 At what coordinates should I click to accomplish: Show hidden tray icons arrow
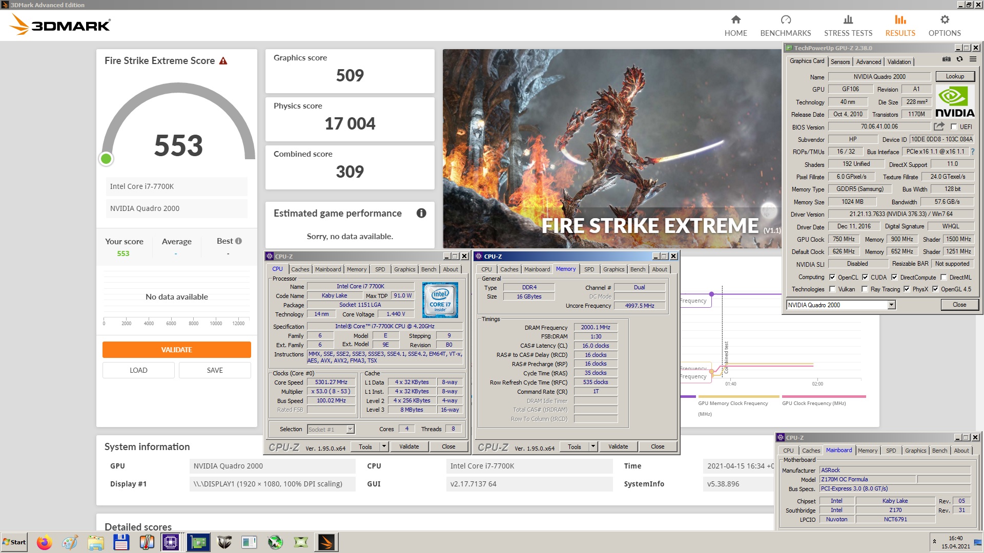[934, 541]
